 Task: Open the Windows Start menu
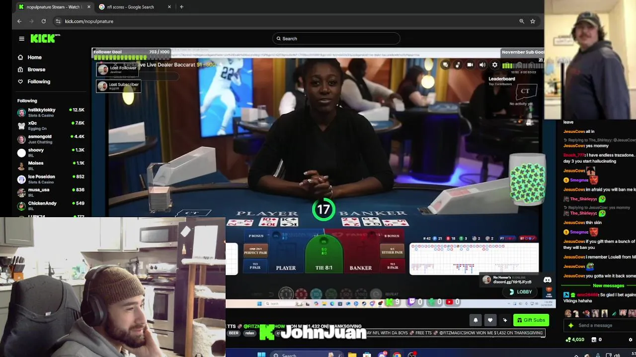[x=261, y=355]
